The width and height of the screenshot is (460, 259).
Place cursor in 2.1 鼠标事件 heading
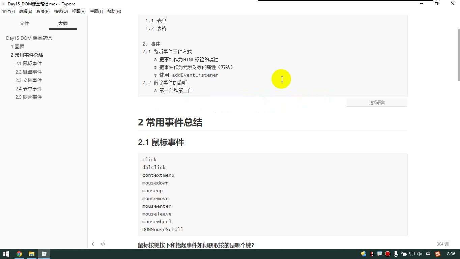coord(161,142)
